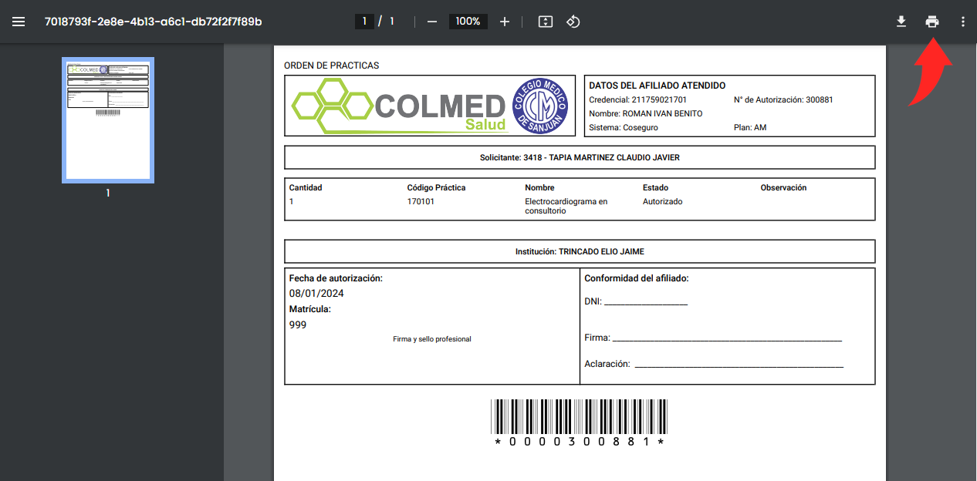This screenshot has height=481, width=977.
Task: Select the Institución: TRINCADO ELIO JAIME line
Action: click(x=580, y=251)
